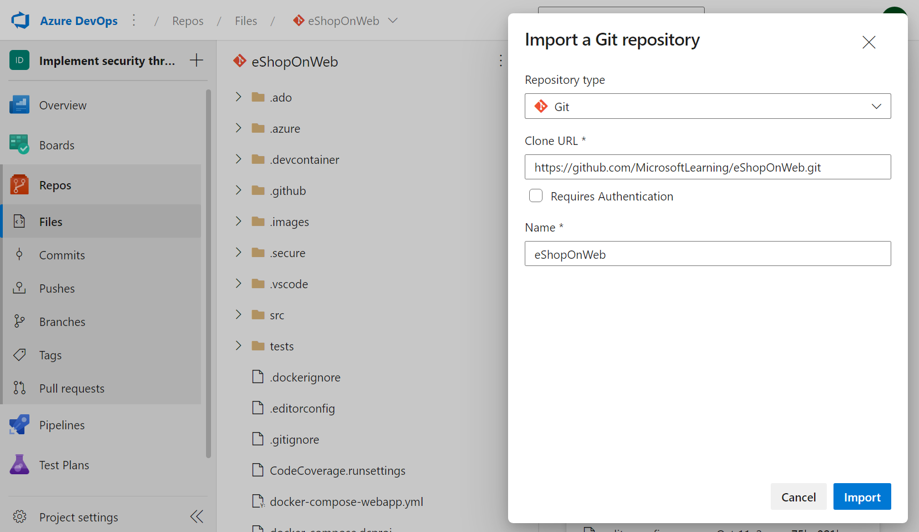Click the Files breadcrumb link
Viewport: 919px width, 532px height.
(246, 21)
